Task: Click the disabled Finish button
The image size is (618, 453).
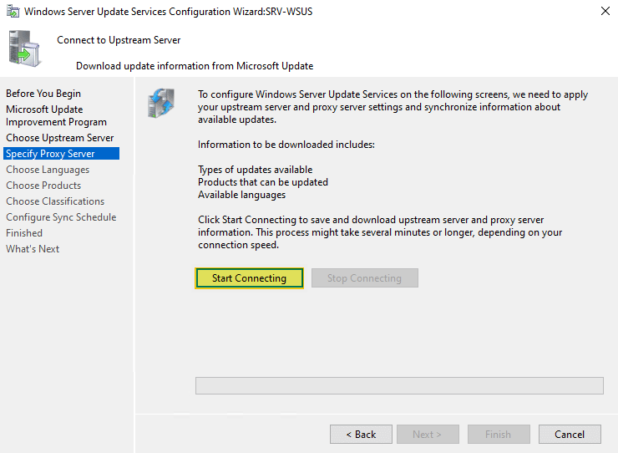Action: (499, 434)
